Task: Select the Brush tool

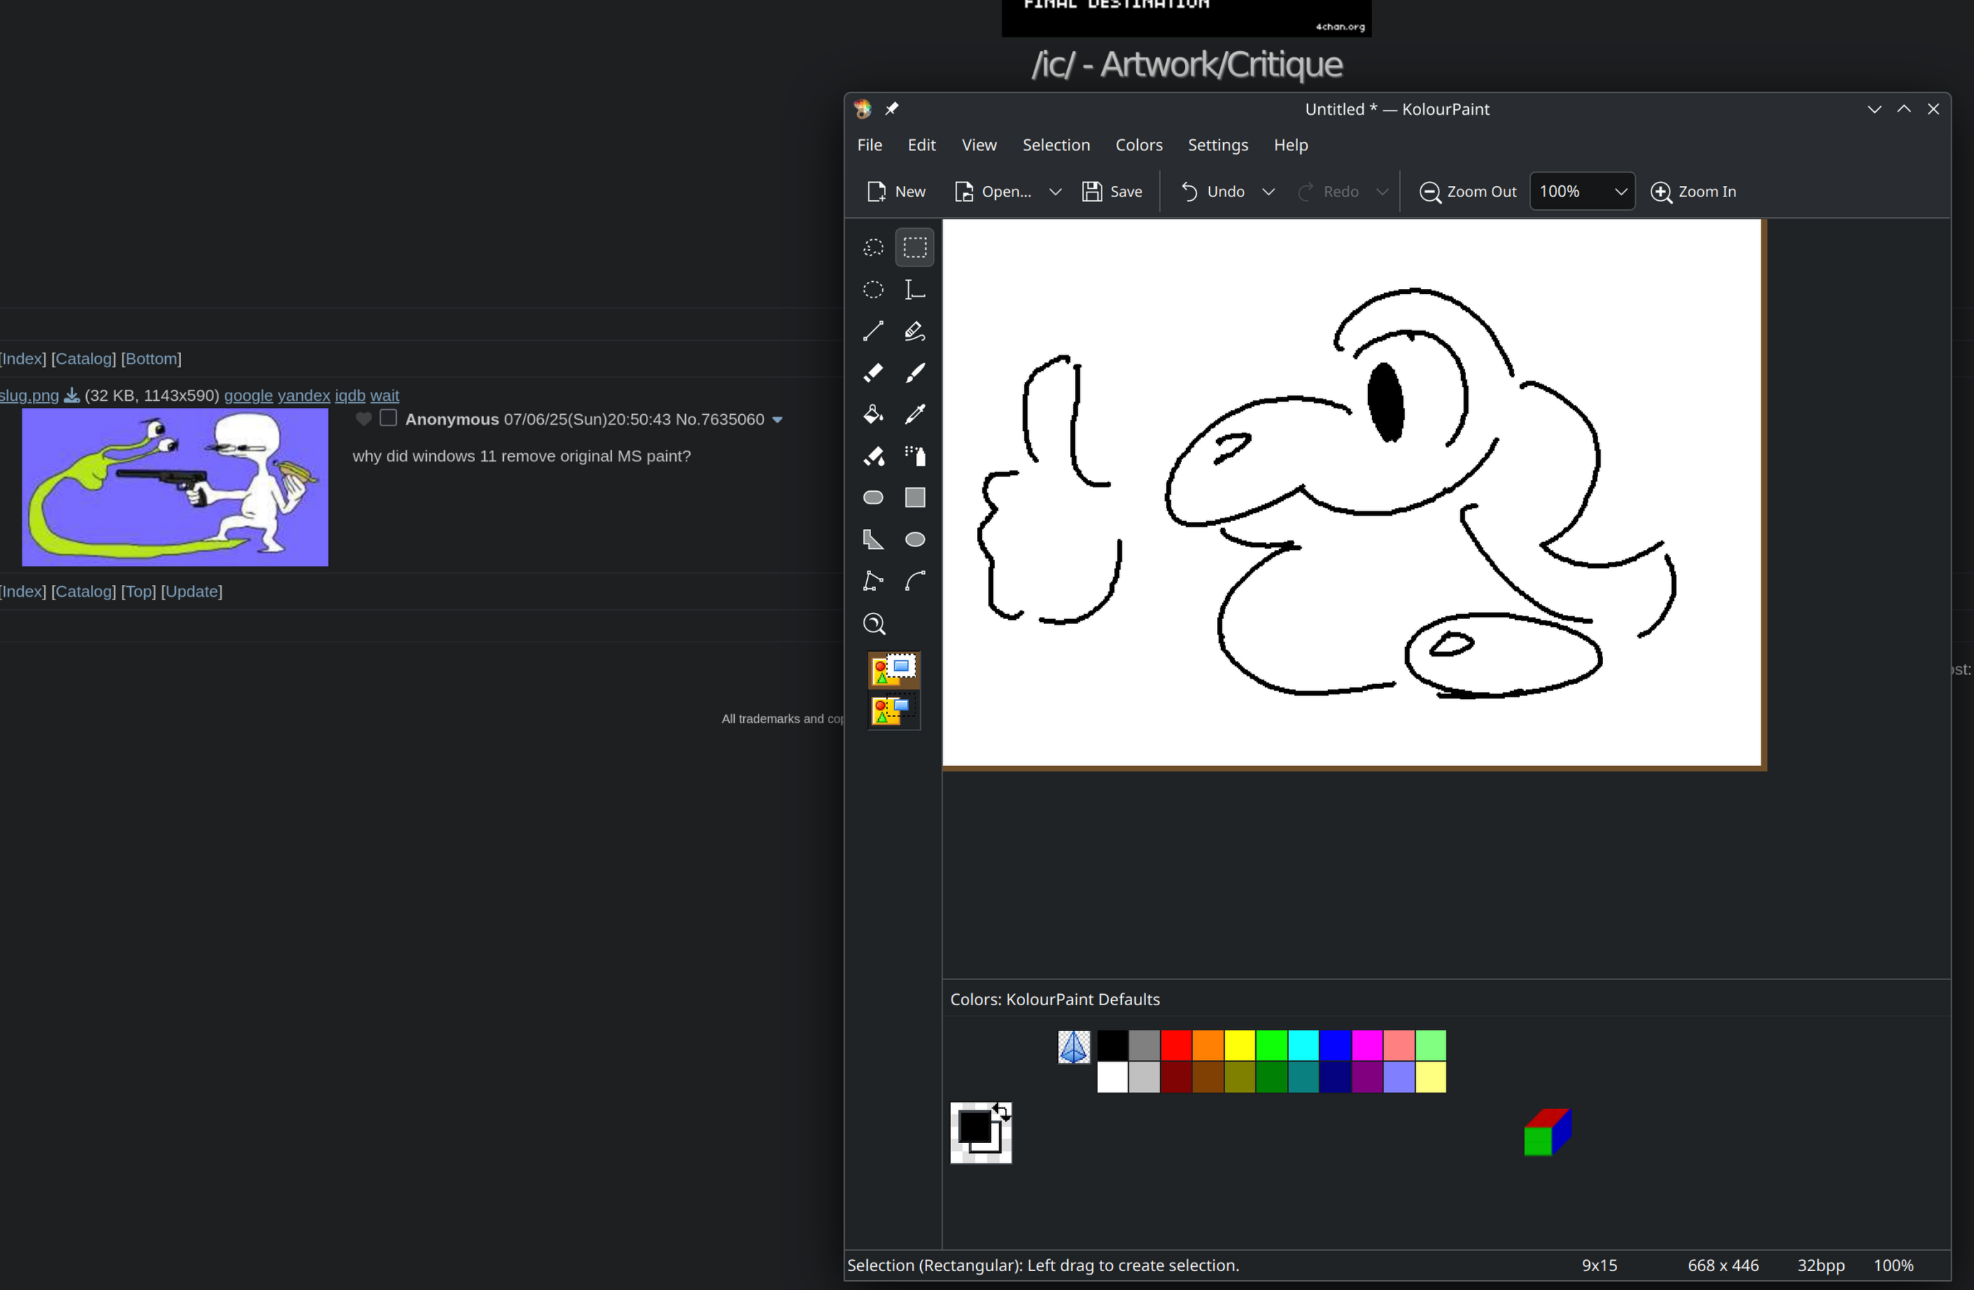Action: click(x=915, y=372)
